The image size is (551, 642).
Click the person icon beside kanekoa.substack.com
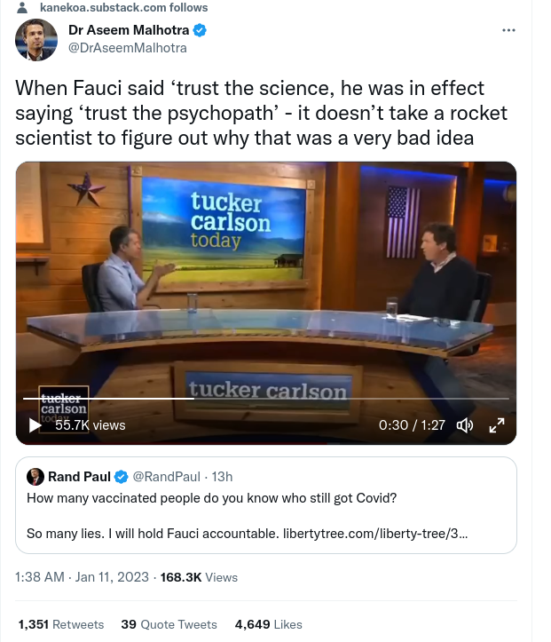(23, 7)
